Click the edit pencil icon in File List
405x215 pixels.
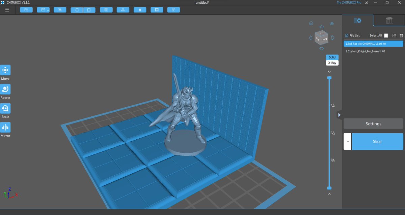394,36
